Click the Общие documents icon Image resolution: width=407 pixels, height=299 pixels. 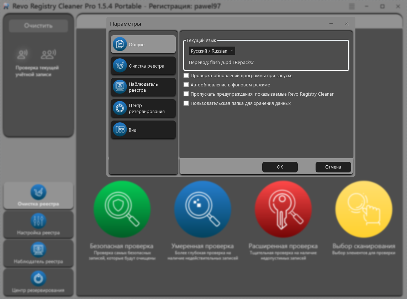pos(120,44)
